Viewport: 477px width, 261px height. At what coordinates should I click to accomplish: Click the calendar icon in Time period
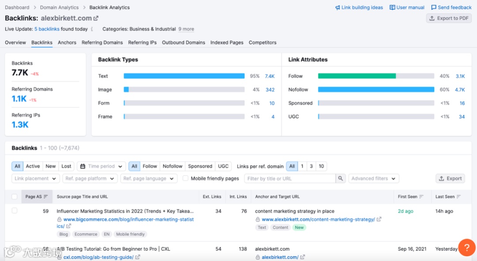[83, 166]
